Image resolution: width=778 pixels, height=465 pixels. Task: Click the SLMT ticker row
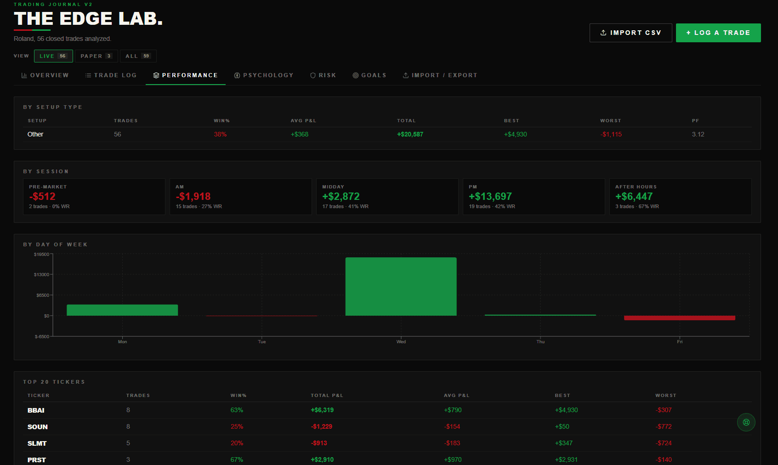click(387, 443)
